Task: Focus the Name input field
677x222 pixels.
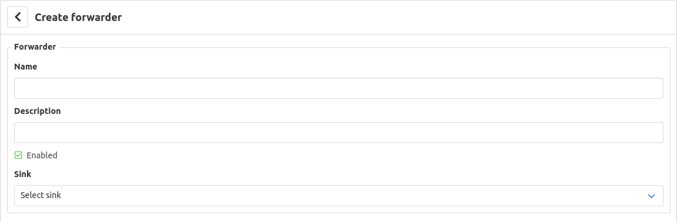Action: click(338, 88)
